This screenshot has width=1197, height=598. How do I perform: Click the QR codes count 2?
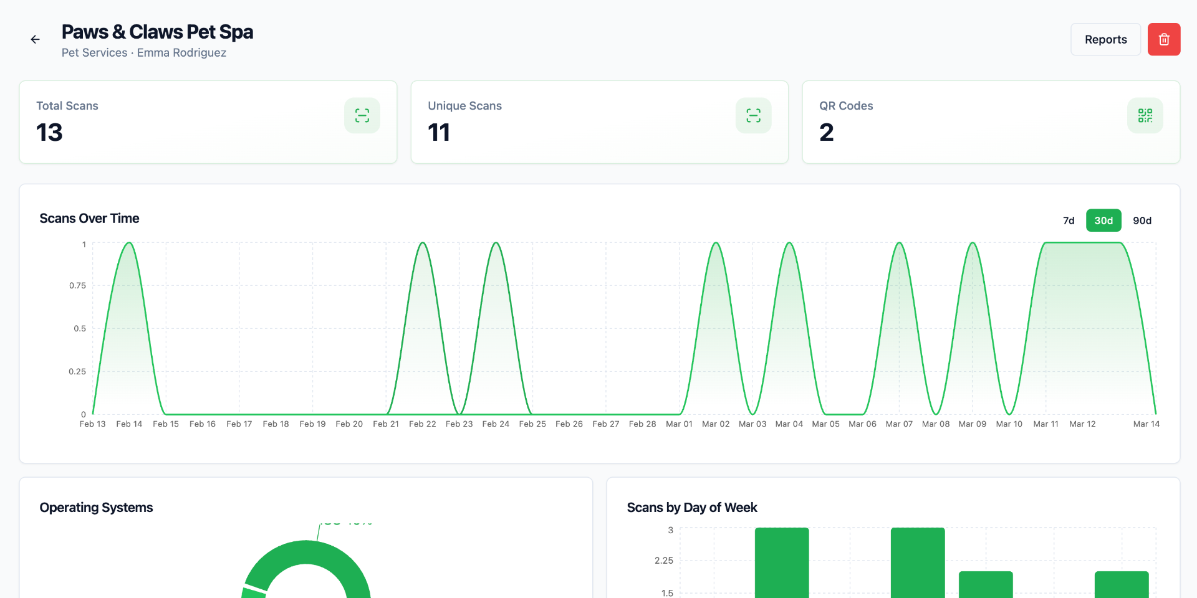827,132
